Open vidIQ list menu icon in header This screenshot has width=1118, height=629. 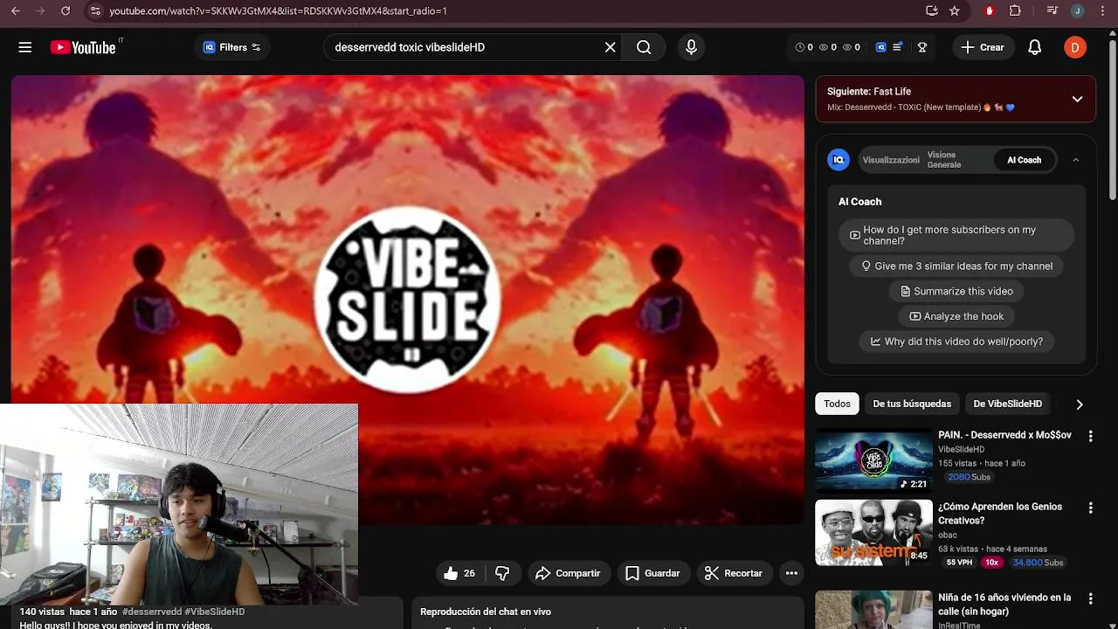898,47
